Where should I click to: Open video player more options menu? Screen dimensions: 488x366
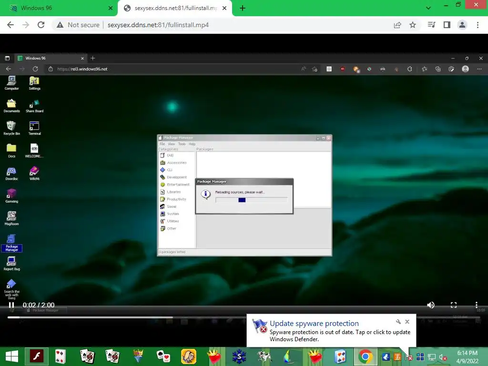pos(476,305)
